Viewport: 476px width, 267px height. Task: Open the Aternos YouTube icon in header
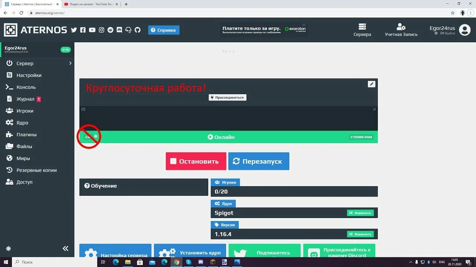[92, 30]
